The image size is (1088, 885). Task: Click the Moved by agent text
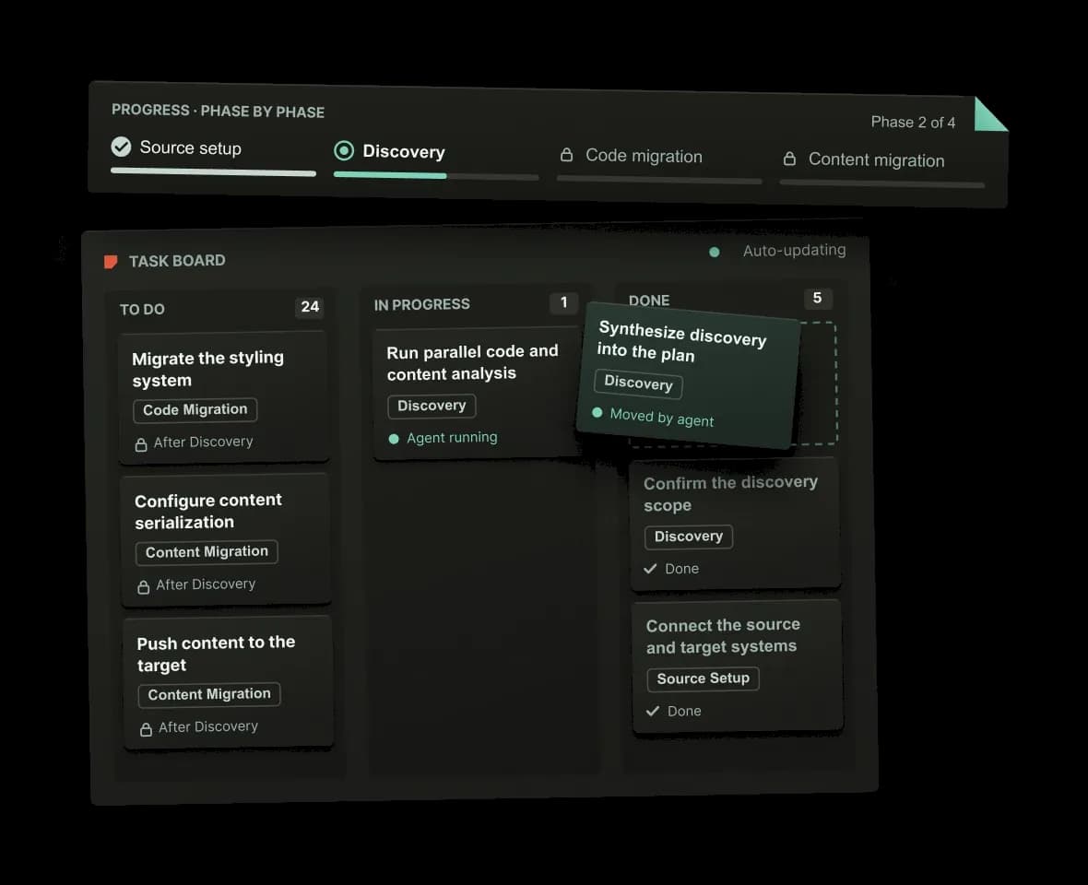point(662,418)
